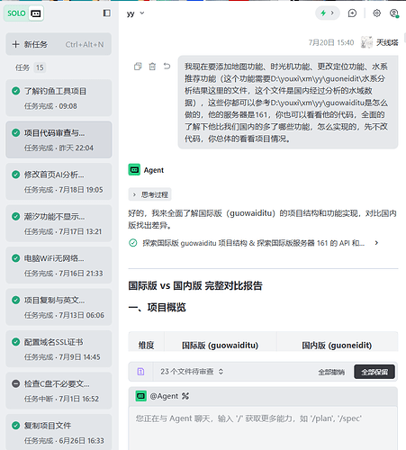Click lightning bolt mode toggle
This screenshot has height=450, width=406.
tap(328, 13)
